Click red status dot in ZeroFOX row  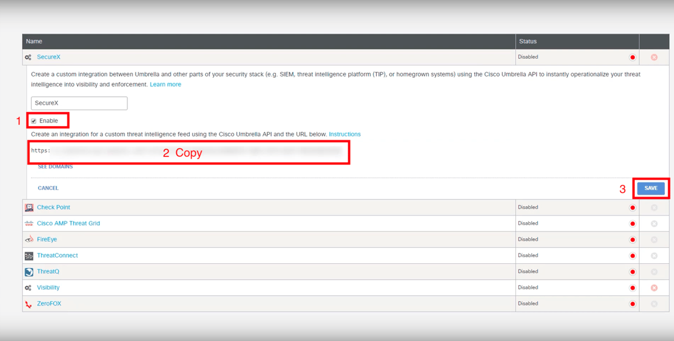click(x=632, y=304)
